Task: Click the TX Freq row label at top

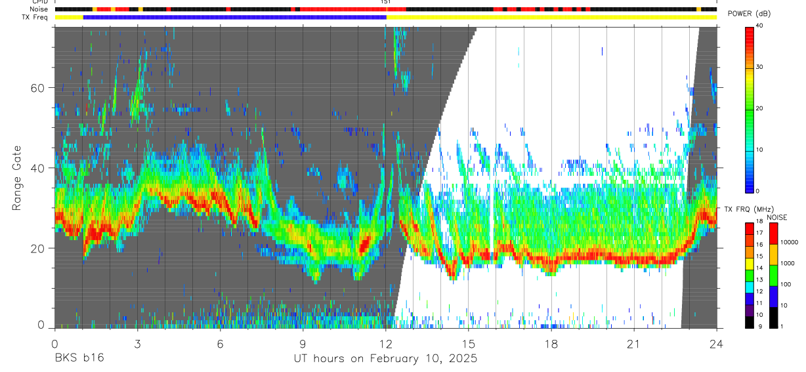Action: pyautogui.click(x=35, y=17)
